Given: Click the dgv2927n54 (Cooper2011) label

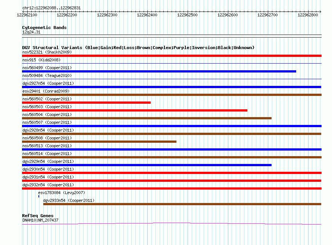Looking at the screenshot, I should [x=48, y=83].
